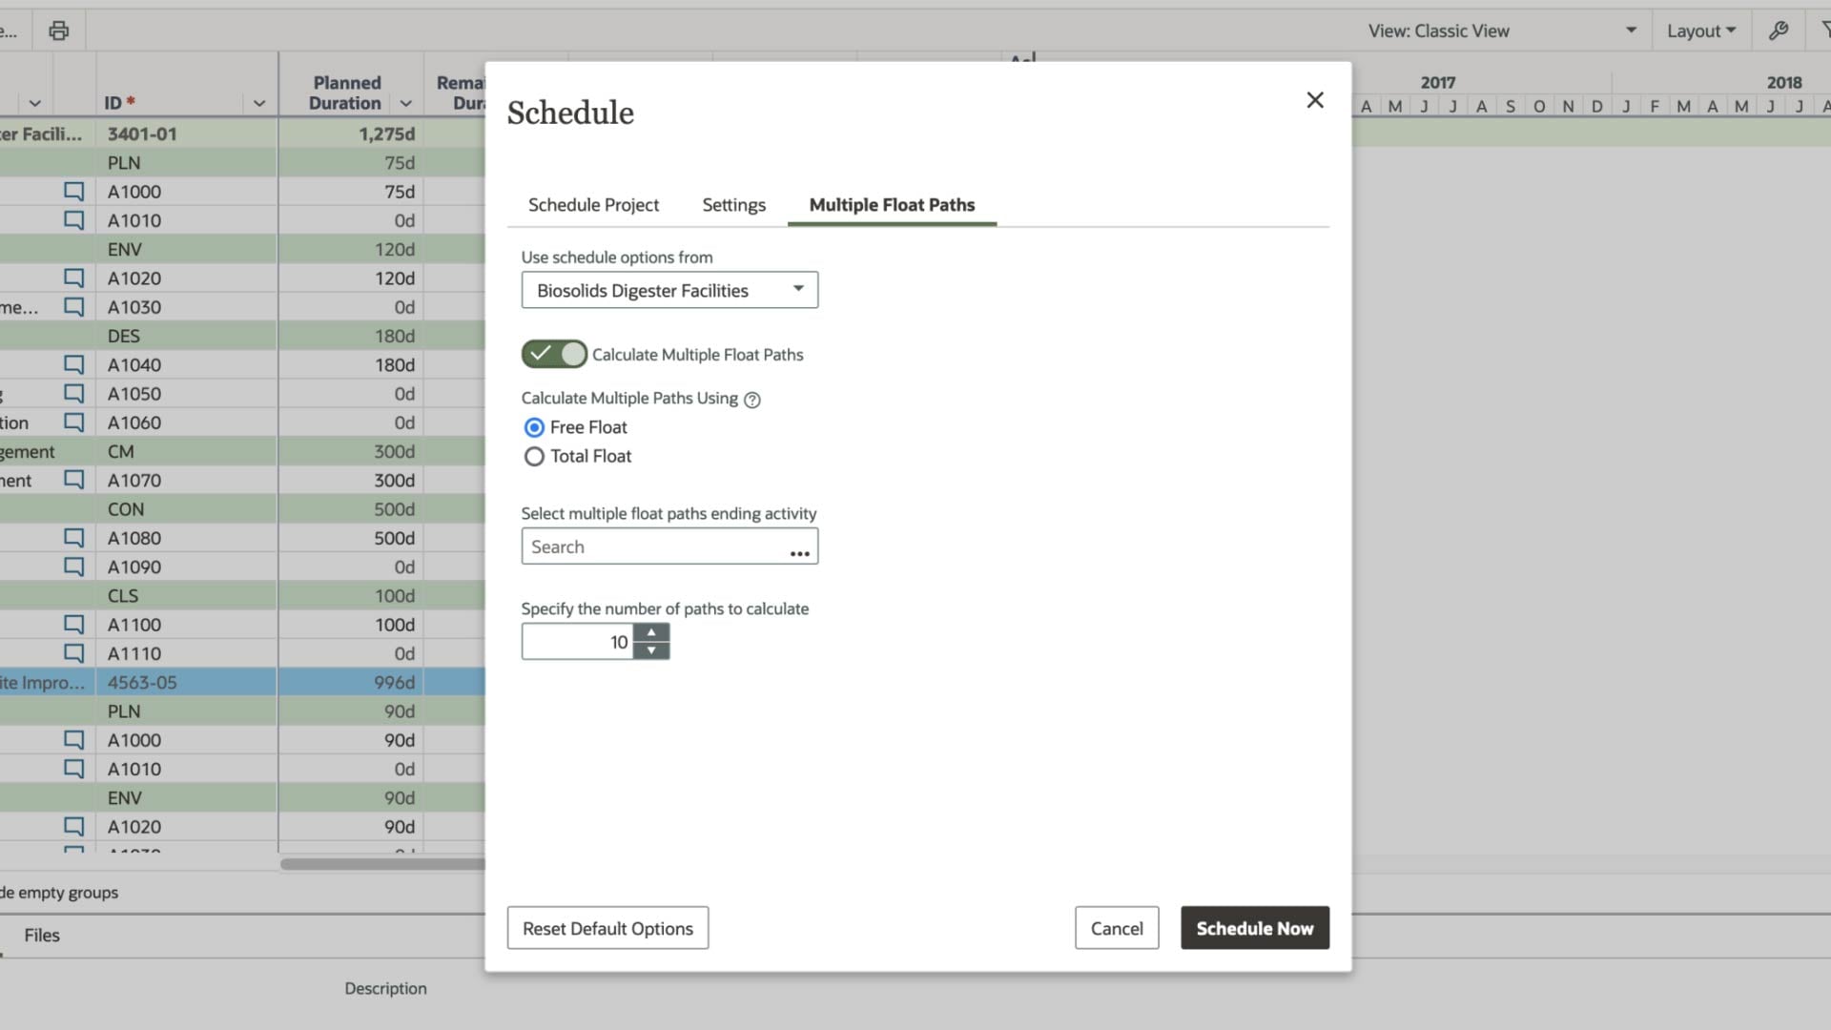Click the help icon beside Calculate Multiple Paths Using
This screenshot has height=1030, width=1831.
pyautogui.click(x=752, y=400)
